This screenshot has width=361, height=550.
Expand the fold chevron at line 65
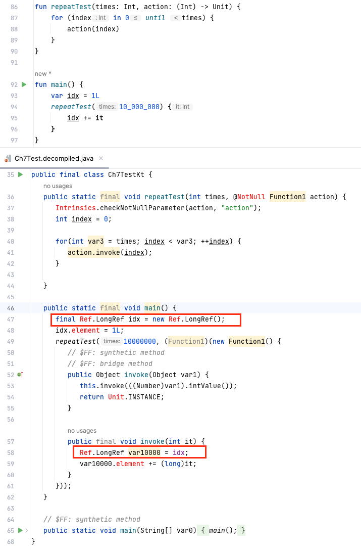tap(27, 530)
